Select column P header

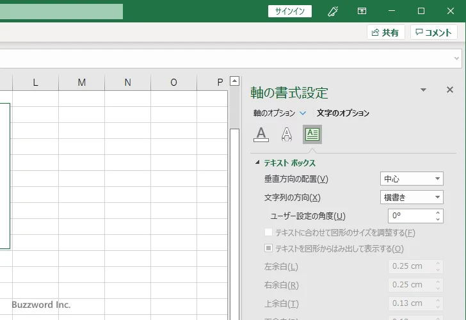click(213, 83)
